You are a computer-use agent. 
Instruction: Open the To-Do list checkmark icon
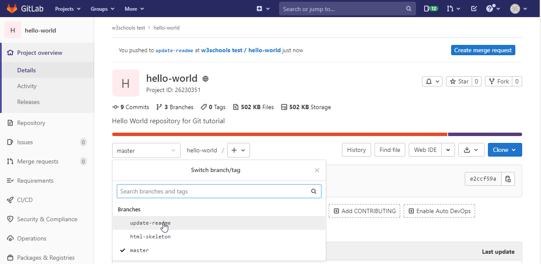coord(474,9)
